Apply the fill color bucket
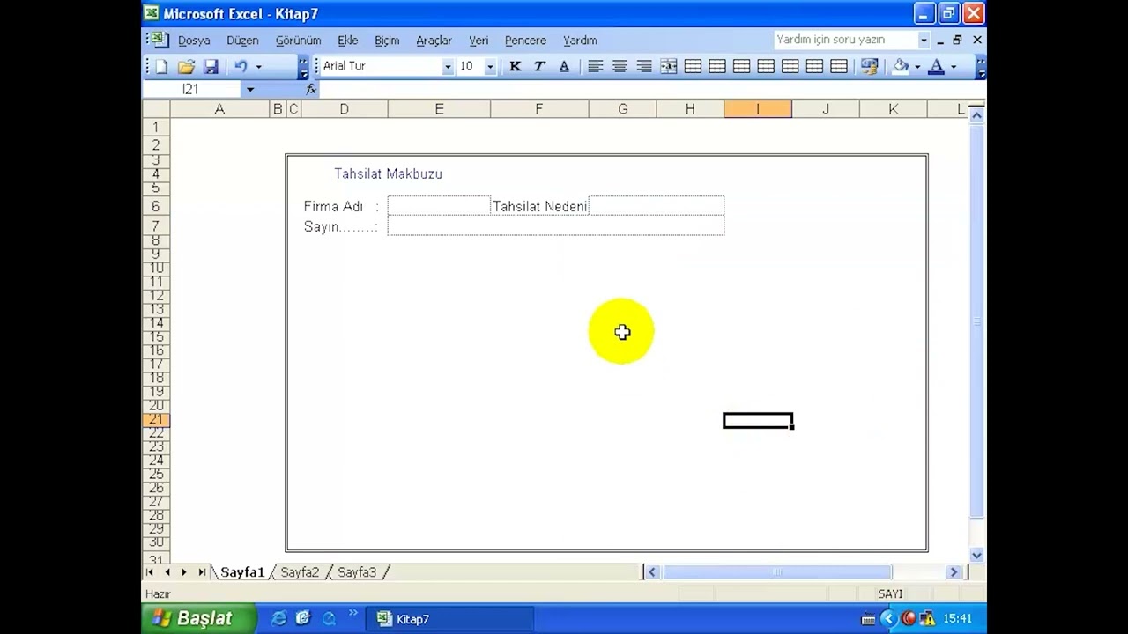This screenshot has width=1128, height=634. [x=901, y=66]
